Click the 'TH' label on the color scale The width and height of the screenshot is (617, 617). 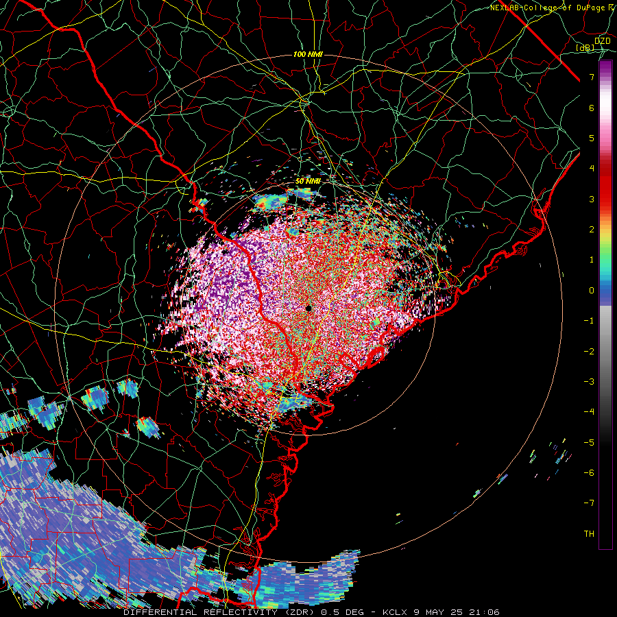click(589, 533)
